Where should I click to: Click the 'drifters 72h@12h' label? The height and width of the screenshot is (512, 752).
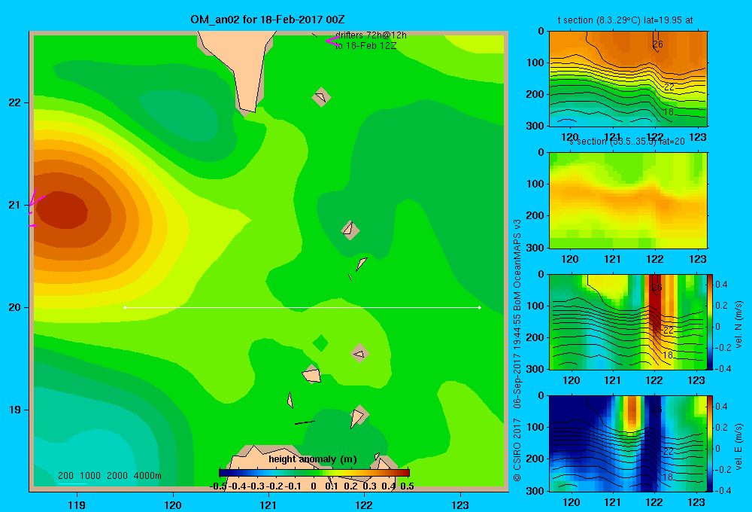[x=371, y=35]
